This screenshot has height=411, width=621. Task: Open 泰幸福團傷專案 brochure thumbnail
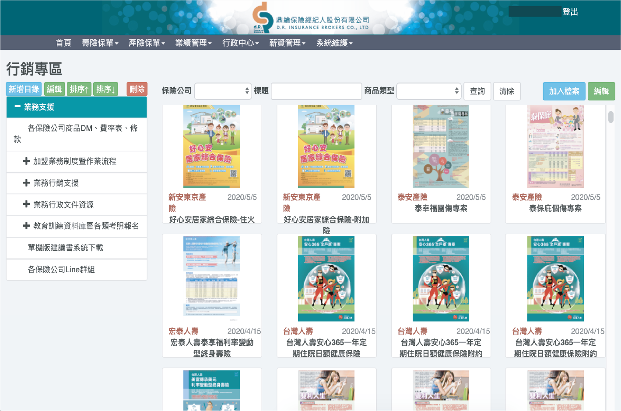pos(441,147)
